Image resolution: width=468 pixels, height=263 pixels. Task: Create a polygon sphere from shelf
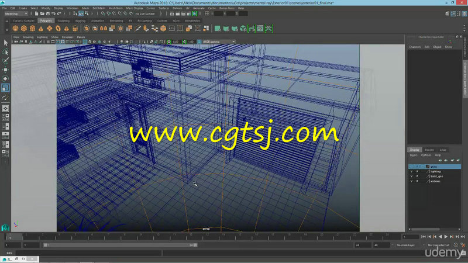pos(15,29)
